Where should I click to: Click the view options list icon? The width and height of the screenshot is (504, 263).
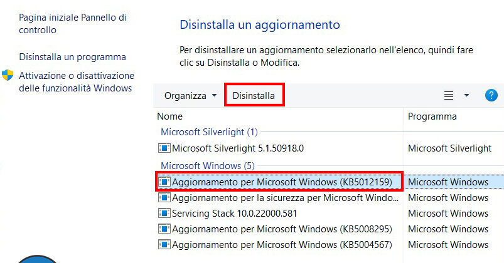(x=449, y=96)
